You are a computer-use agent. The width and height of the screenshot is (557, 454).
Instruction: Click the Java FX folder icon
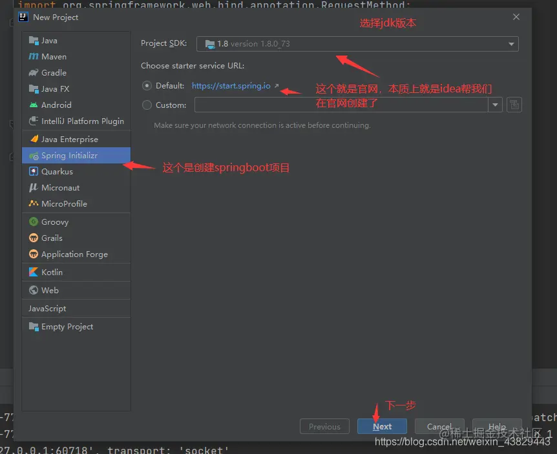pos(34,88)
